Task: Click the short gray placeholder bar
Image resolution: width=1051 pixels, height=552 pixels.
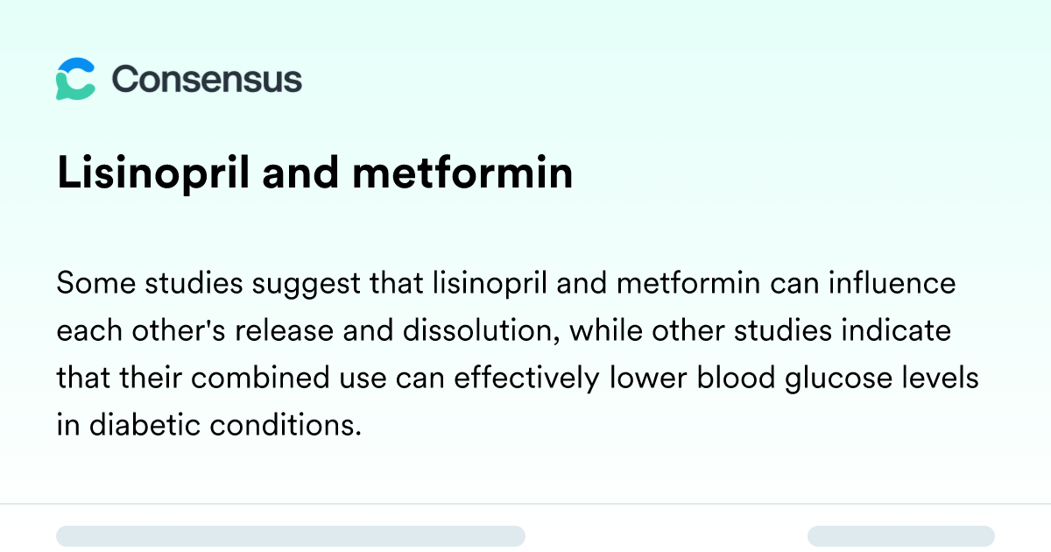Action: [901, 536]
